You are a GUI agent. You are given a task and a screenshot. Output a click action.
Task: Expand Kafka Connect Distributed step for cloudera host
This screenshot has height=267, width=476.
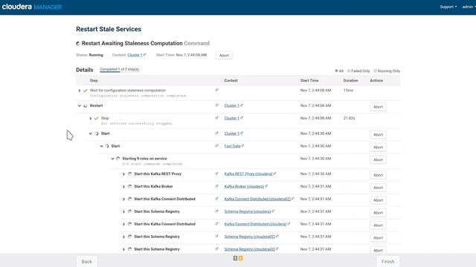point(124,224)
